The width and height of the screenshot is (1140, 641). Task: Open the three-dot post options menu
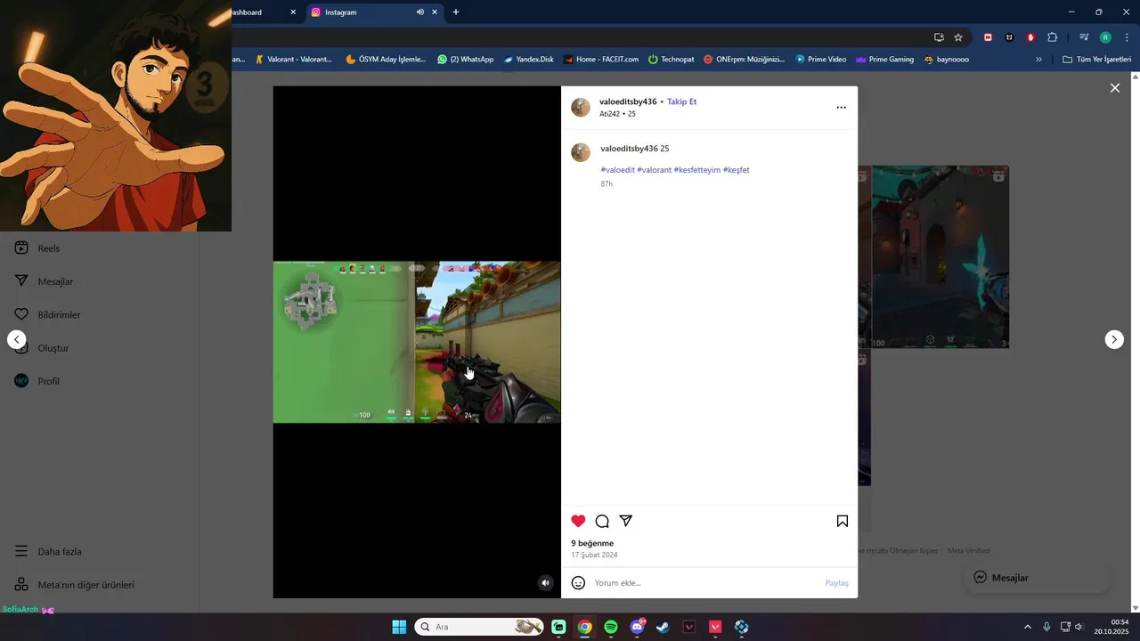841,107
